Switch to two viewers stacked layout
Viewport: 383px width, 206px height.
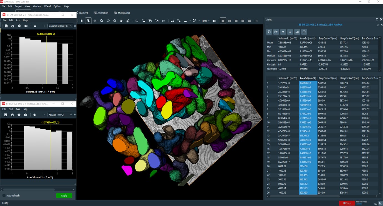(236, 21)
